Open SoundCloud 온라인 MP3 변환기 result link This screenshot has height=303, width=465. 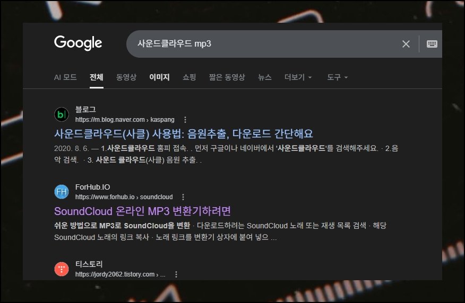click(x=142, y=211)
